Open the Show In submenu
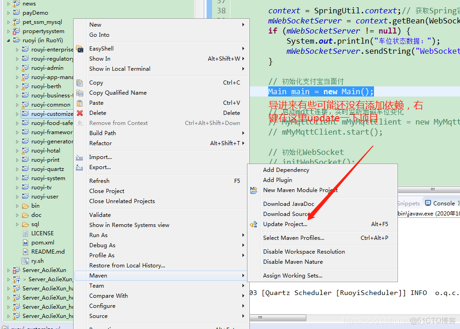The image size is (460, 329). point(161,59)
